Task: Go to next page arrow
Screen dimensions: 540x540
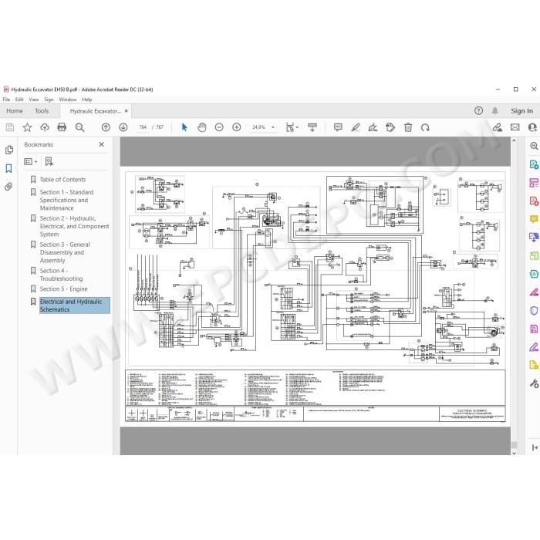Action: coord(123,127)
